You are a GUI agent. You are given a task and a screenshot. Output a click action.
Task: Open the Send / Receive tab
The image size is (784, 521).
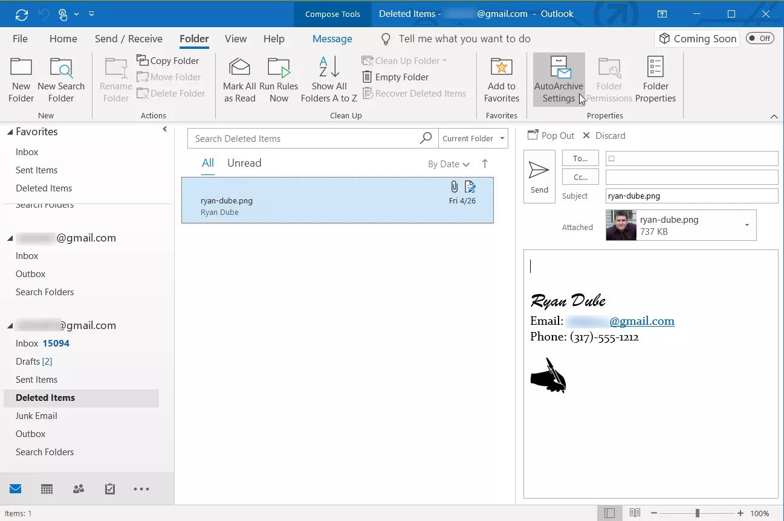(128, 39)
